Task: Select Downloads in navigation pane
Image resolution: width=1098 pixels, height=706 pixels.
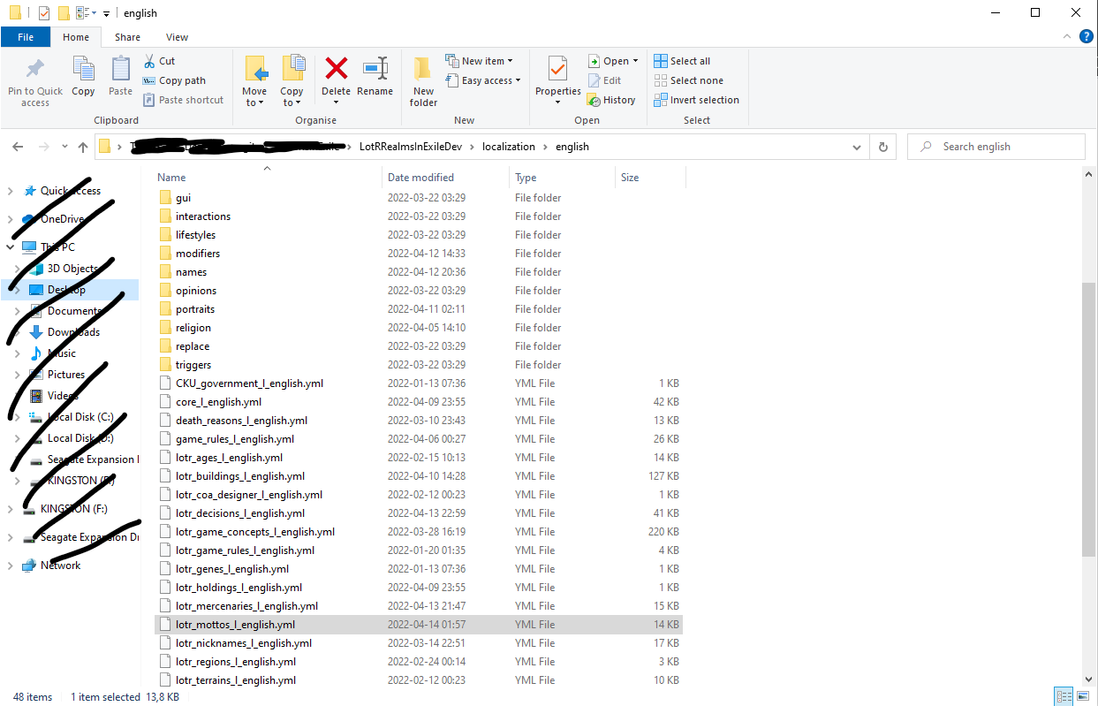Action: (x=73, y=332)
